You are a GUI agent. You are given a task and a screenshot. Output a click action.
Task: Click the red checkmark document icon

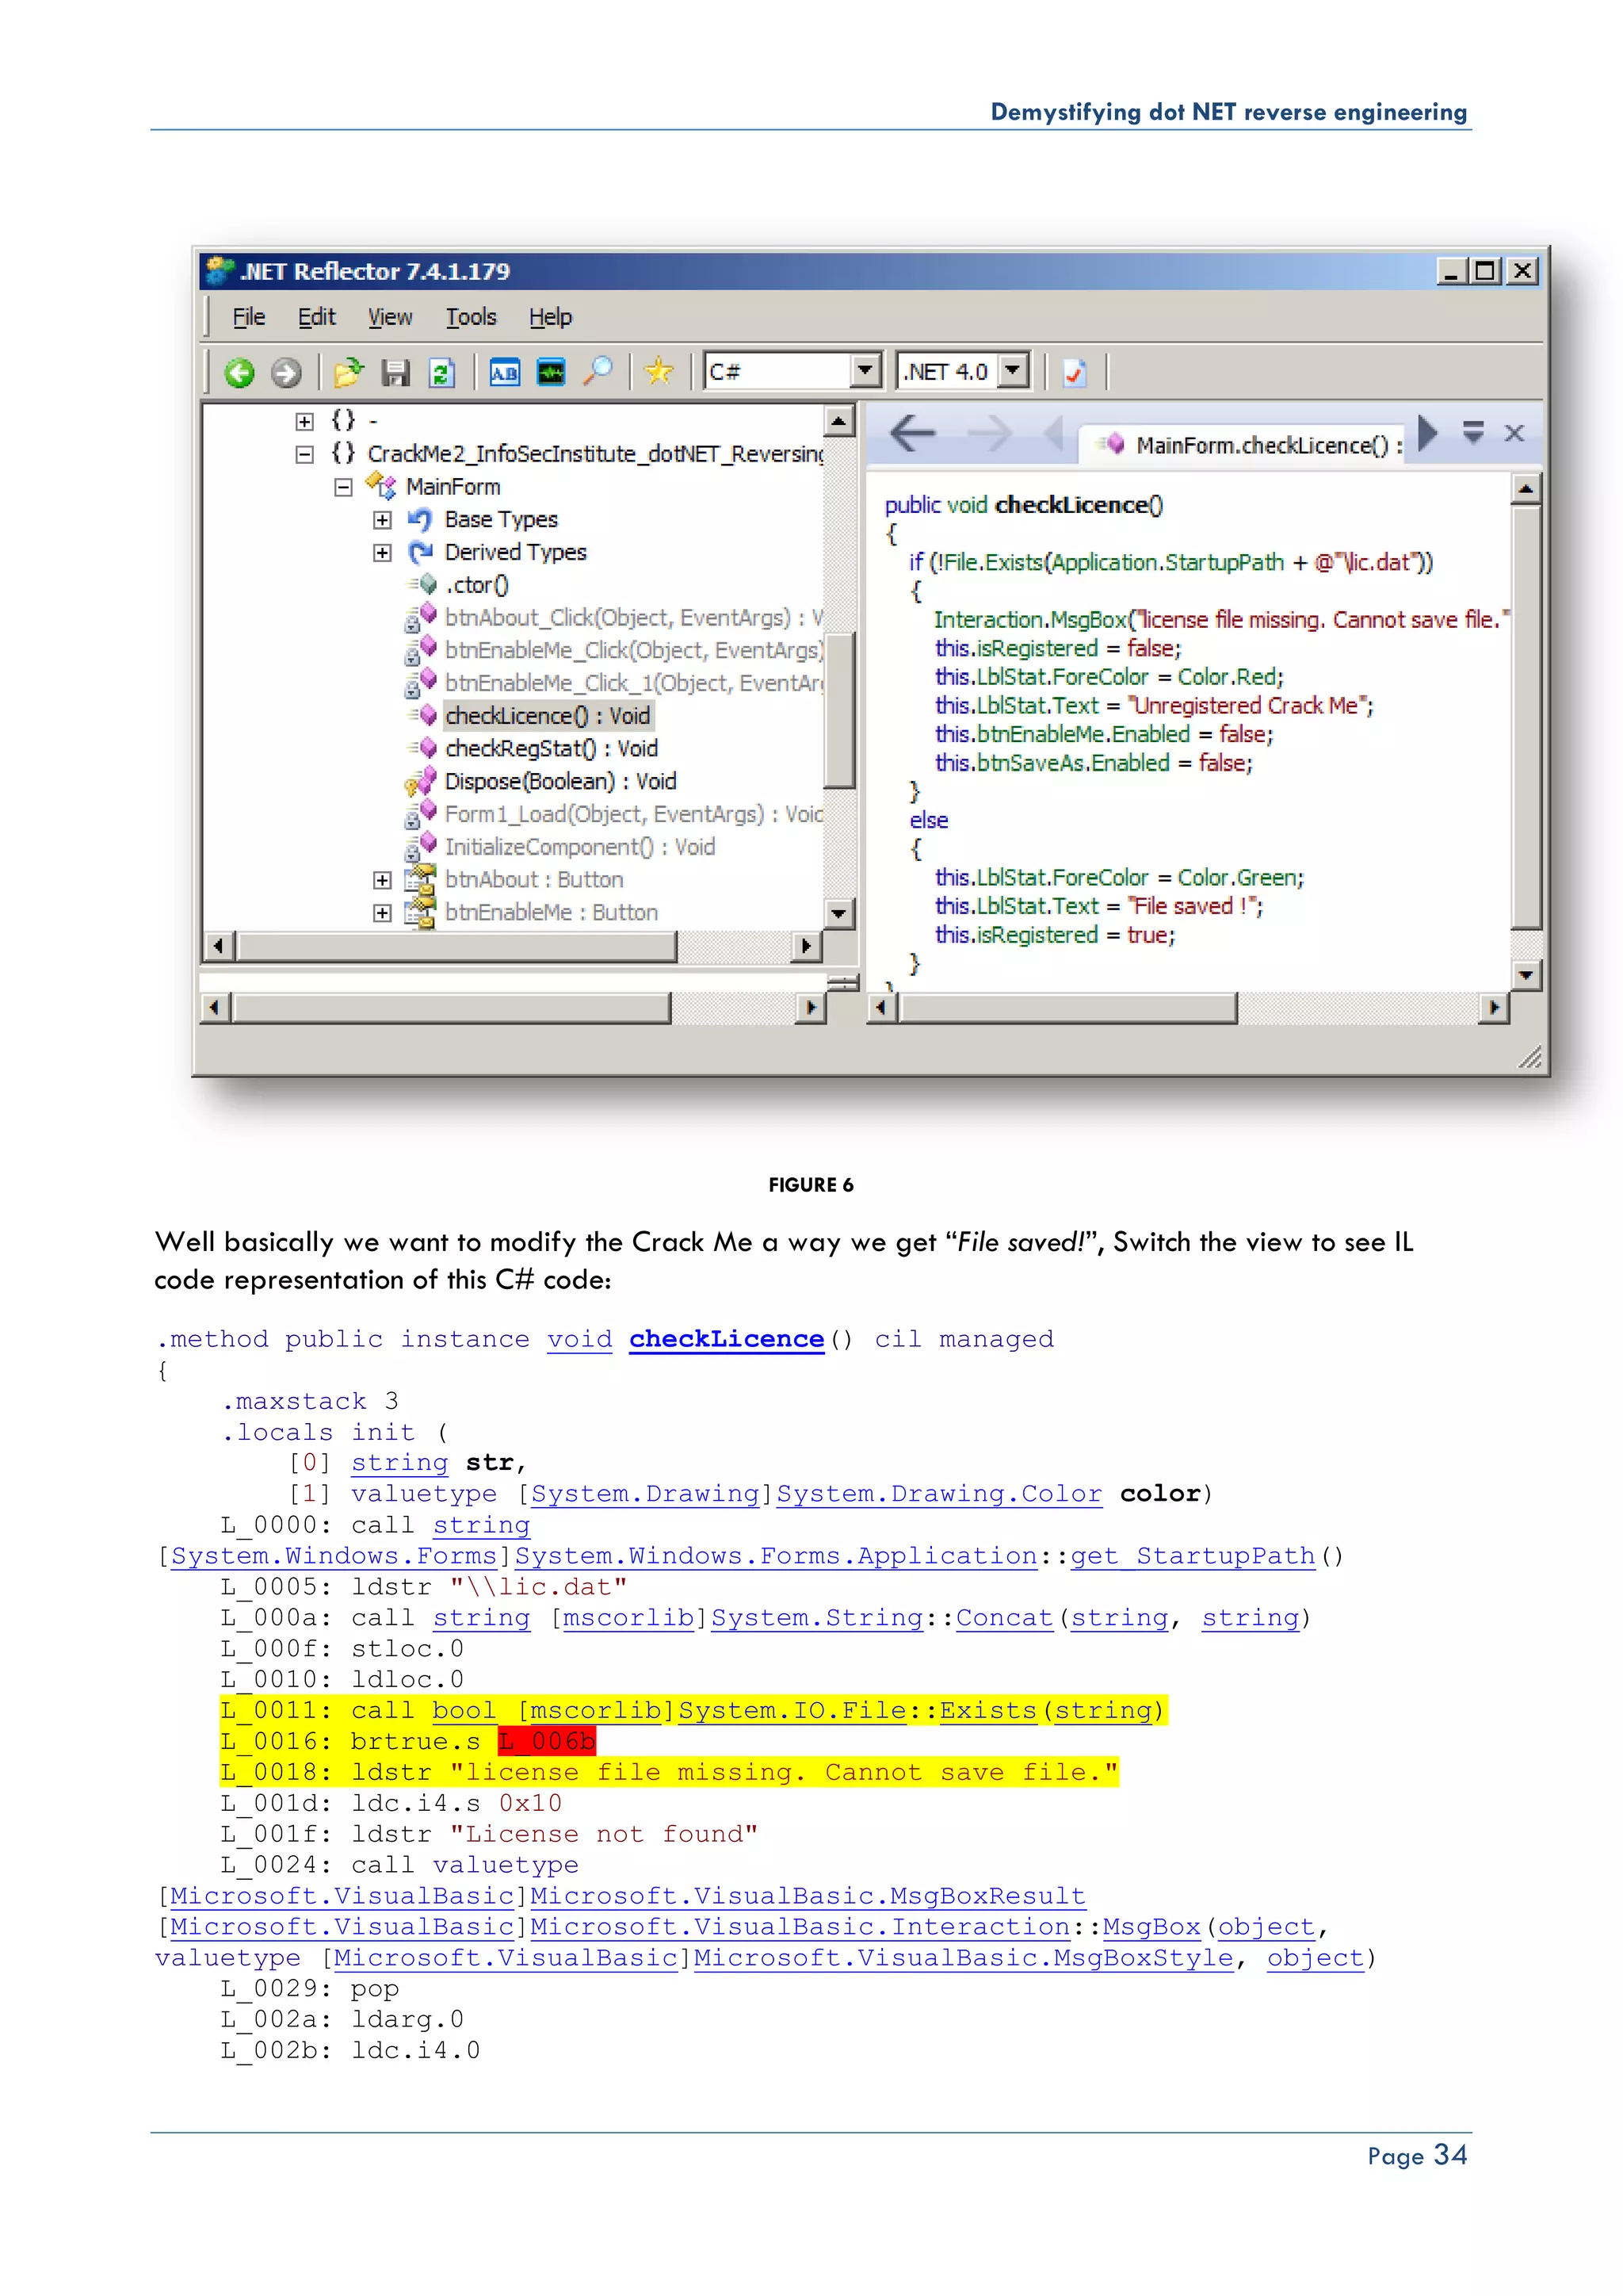[1075, 373]
